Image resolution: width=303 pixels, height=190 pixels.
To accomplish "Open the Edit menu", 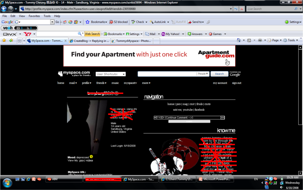I will [x=13, y=16].
